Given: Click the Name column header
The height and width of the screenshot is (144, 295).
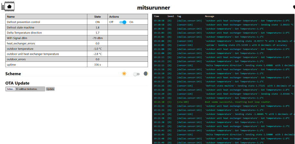Looking at the screenshot, I should point(46,17).
